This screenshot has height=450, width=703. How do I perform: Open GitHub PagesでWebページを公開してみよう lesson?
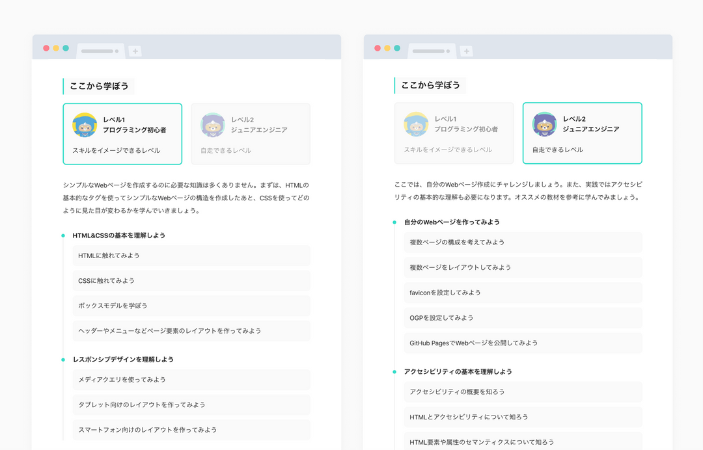click(523, 343)
